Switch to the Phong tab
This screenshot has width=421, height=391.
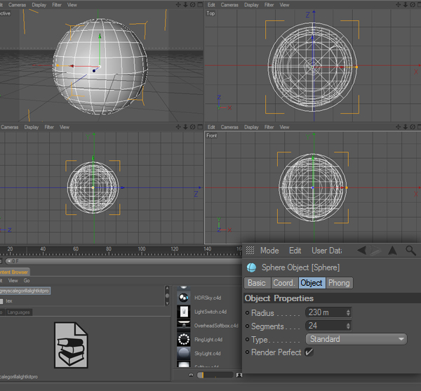(x=339, y=283)
